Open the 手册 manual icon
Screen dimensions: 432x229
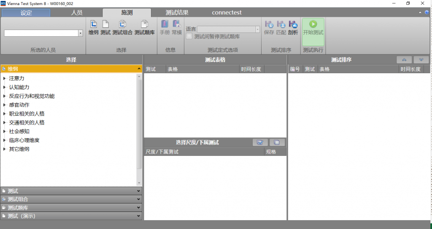coord(165,27)
